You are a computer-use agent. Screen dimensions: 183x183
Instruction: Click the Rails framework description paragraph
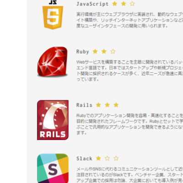click(x=129, y=124)
